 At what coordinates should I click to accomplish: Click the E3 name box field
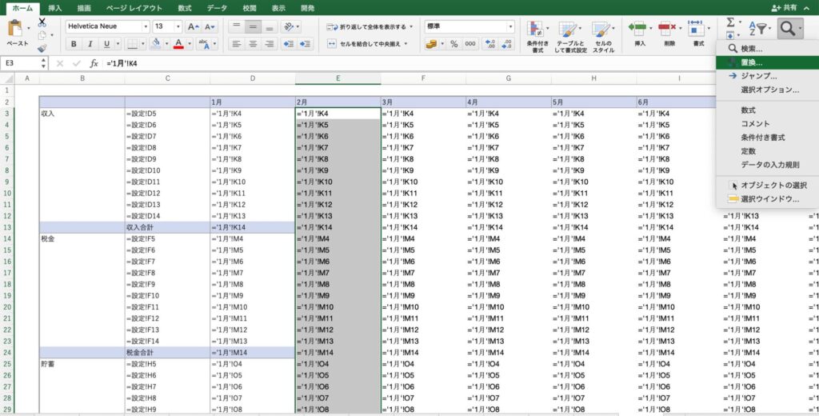tap(22, 62)
